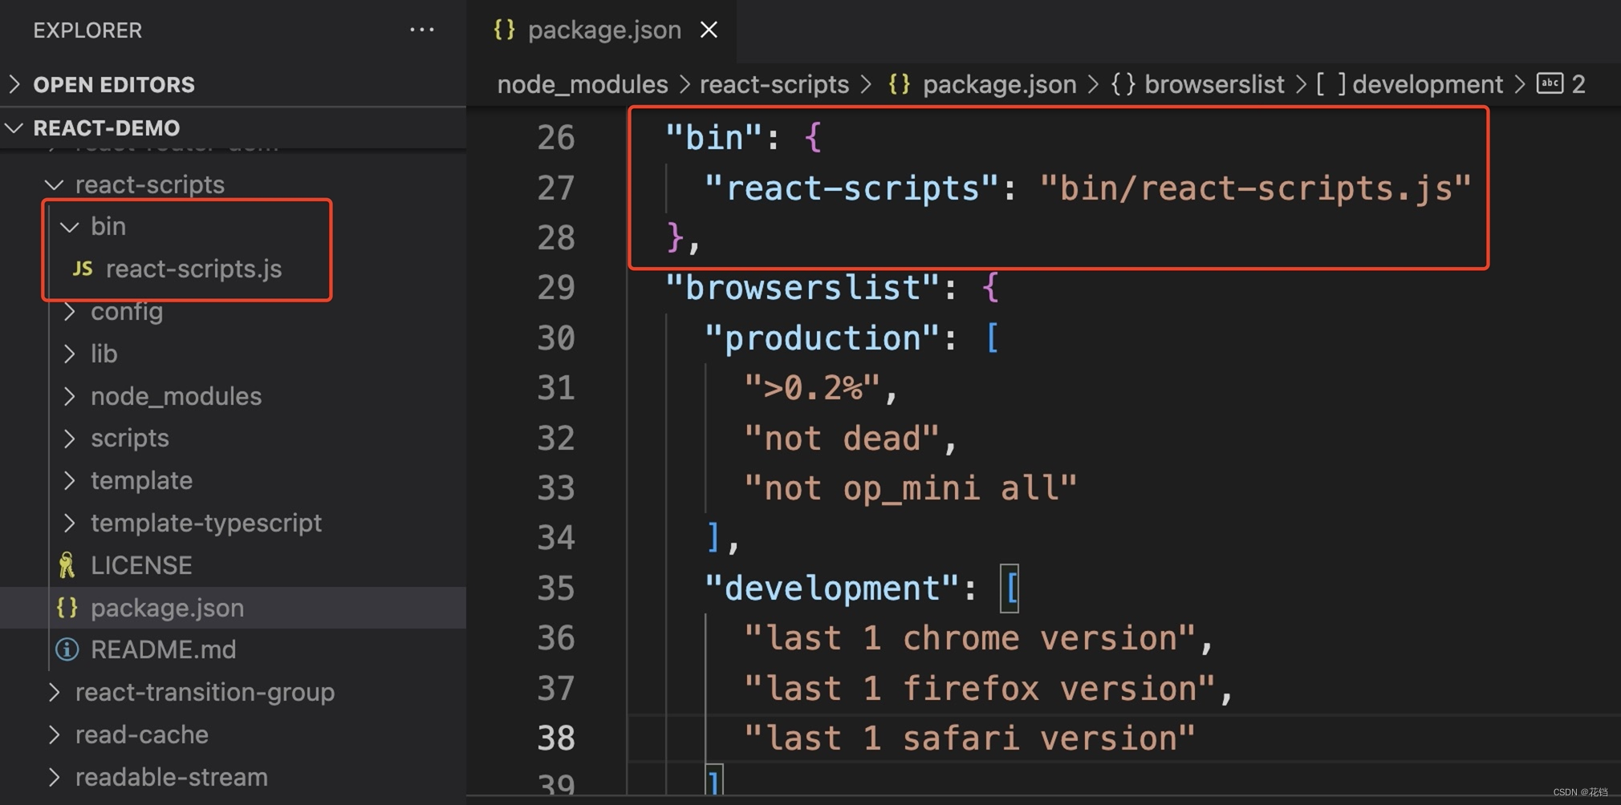Click line number 29 in gutter

tap(556, 288)
